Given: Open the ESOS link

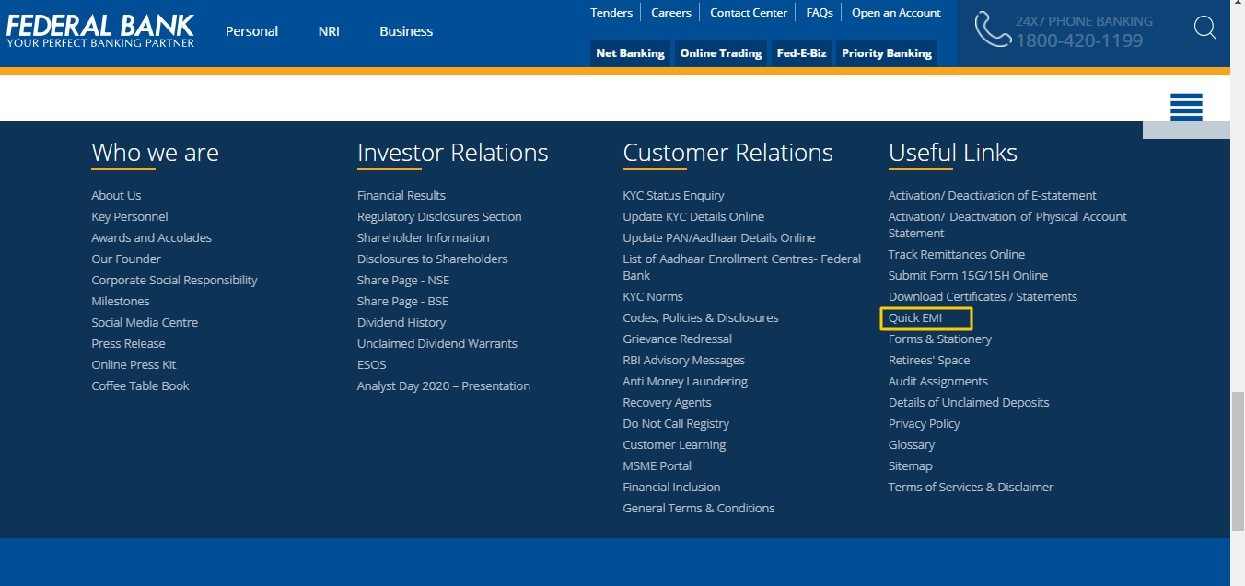Looking at the screenshot, I should [372, 364].
